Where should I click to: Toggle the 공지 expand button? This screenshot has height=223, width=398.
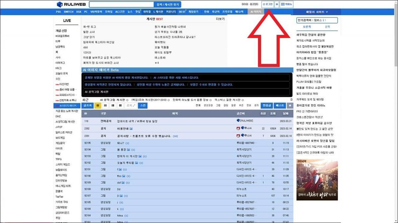pos(131,105)
